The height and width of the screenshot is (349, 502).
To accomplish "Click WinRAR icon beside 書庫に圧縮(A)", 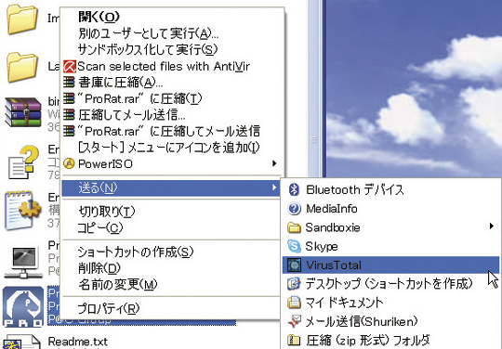I will 69,83.
